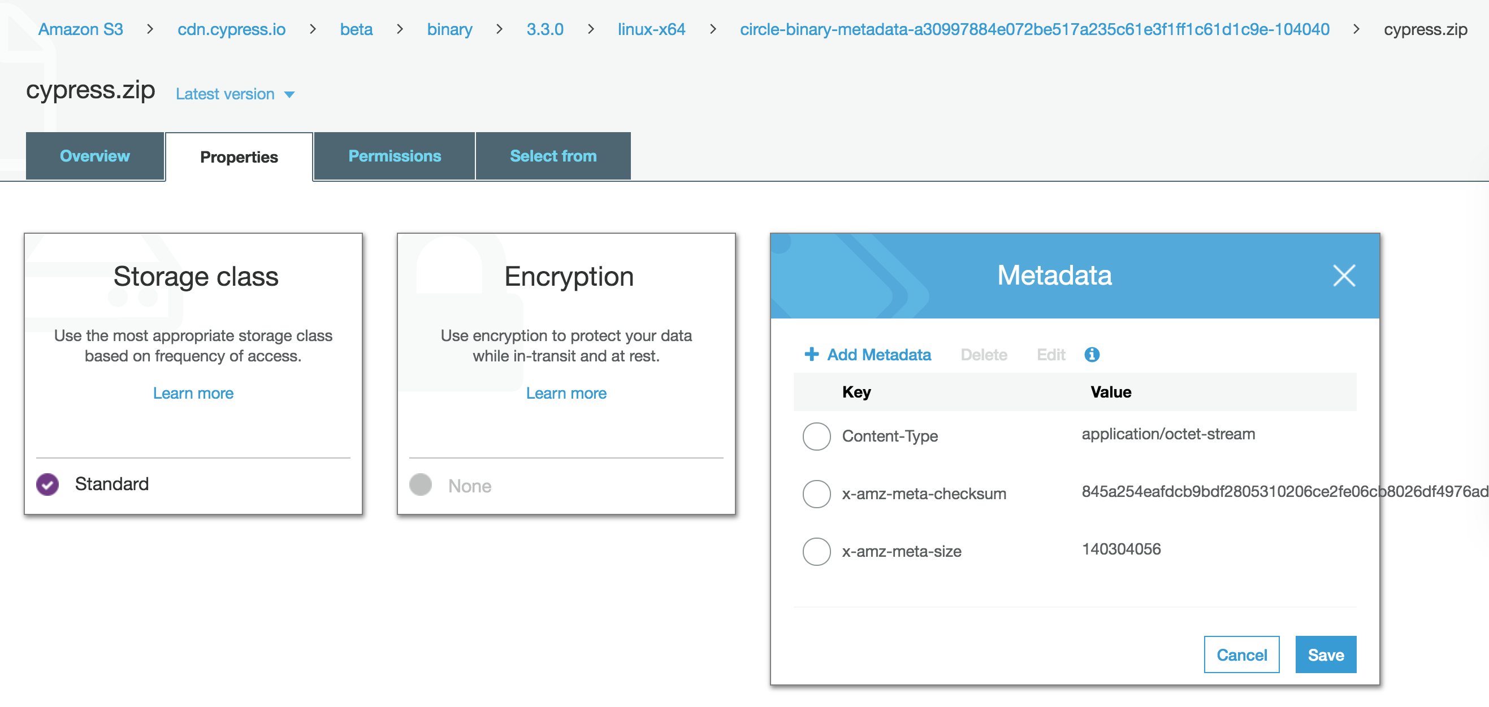The height and width of the screenshot is (707, 1489).
Task: Select the x-amz-meta-checksum radio button
Action: tap(816, 494)
